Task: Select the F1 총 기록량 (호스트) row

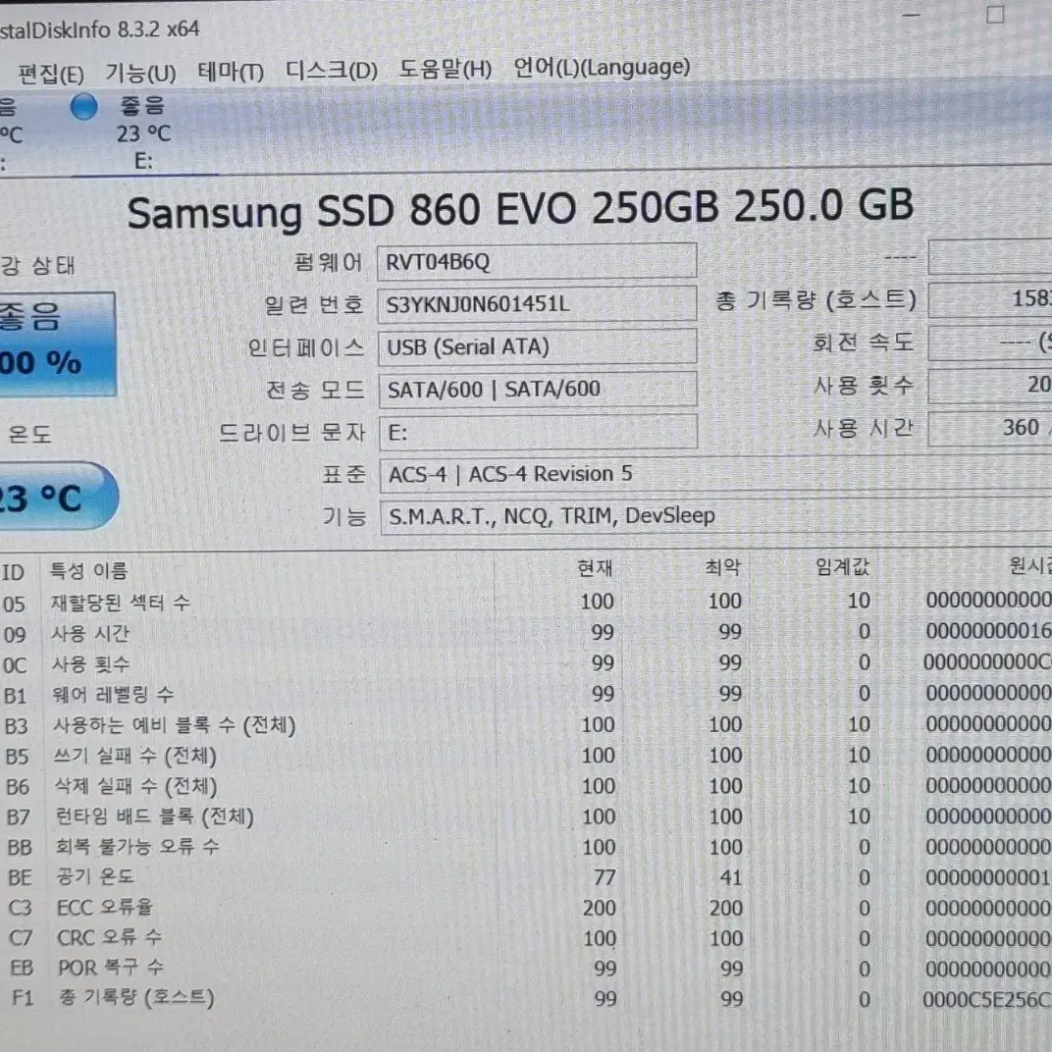Action: (x=526, y=998)
